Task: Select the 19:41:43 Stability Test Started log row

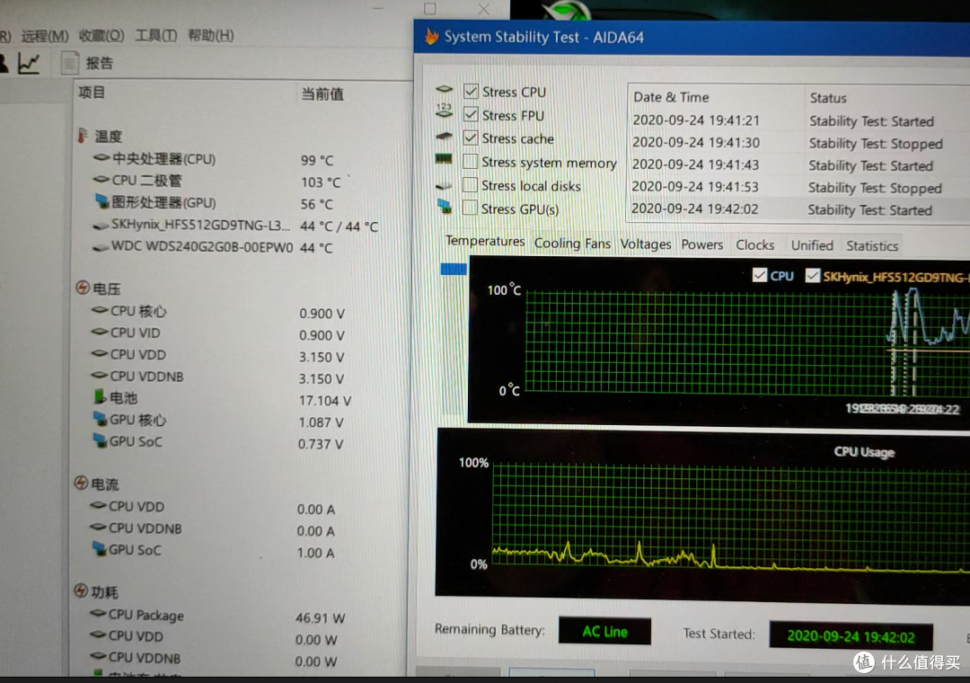Action: click(798, 165)
